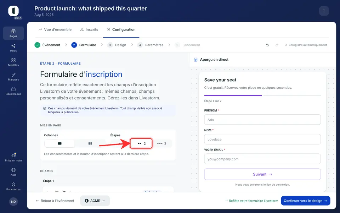This screenshot has height=213, width=340.
Task: Click the ND user avatar
Action: 13,202
